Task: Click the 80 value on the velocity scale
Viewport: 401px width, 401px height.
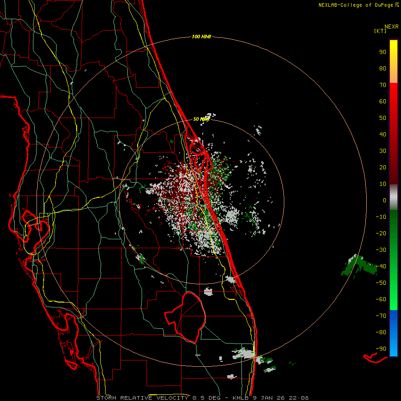Action: (x=383, y=68)
